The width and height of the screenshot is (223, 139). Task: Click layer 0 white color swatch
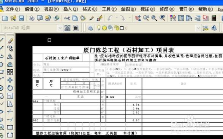tap(122, 28)
